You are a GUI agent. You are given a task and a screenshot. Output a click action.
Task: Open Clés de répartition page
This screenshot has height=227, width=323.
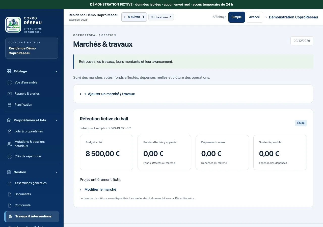point(32,156)
